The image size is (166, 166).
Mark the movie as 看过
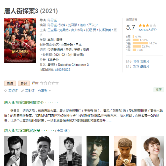pyautogui.click(x=24, y=83)
